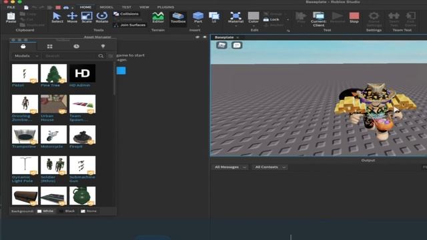The width and height of the screenshot is (427, 240).
Task: Open the Terrain Editor
Action: 158,17
